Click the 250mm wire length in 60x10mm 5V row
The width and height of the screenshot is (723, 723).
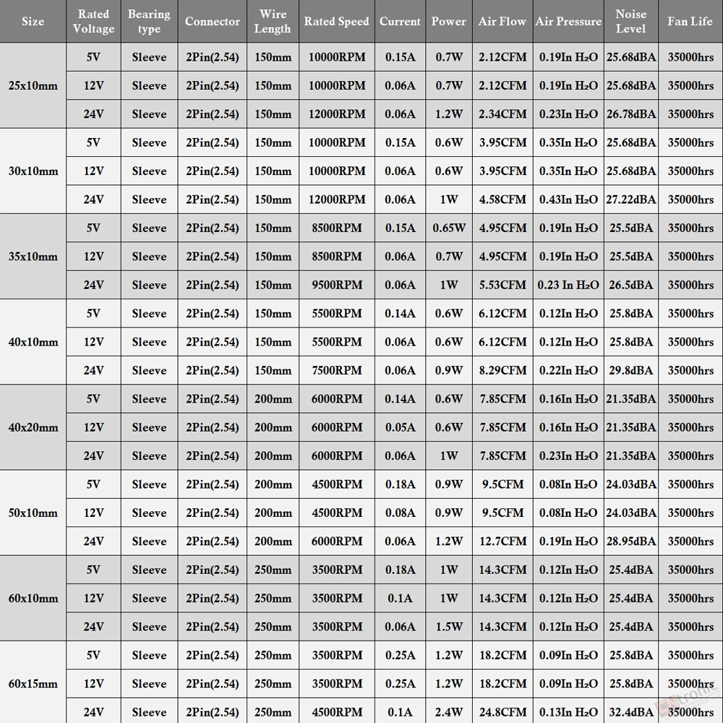pyautogui.click(x=273, y=570)
